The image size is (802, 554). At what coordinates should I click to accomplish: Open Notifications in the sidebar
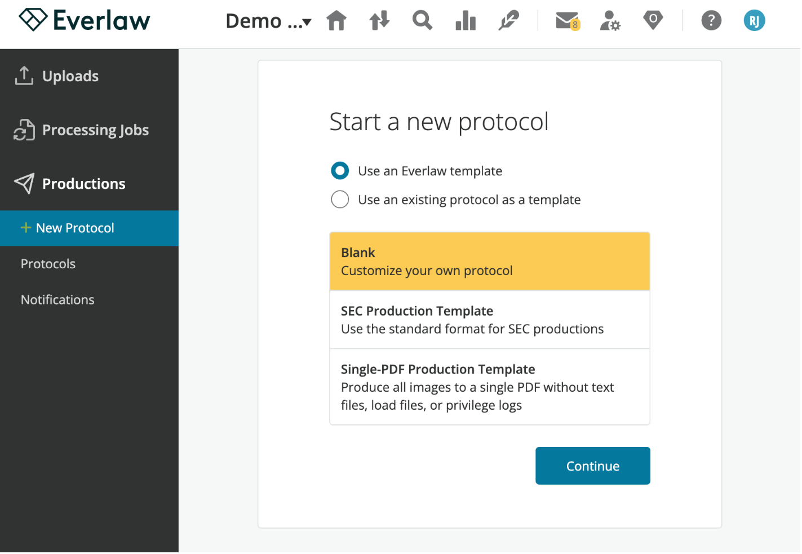click(x=57, y=299)
